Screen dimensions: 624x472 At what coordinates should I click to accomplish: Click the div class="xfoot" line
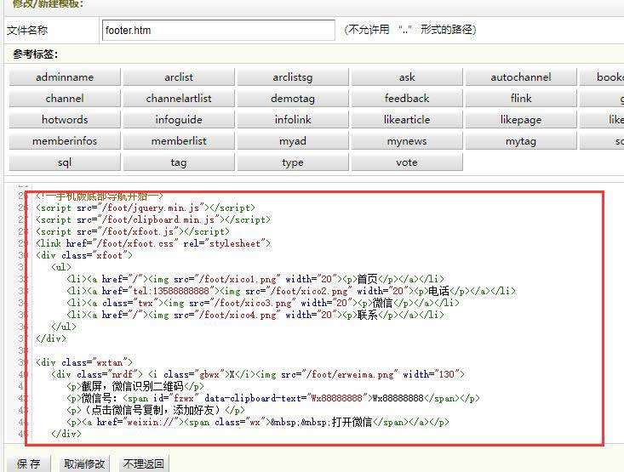point(84,255)
